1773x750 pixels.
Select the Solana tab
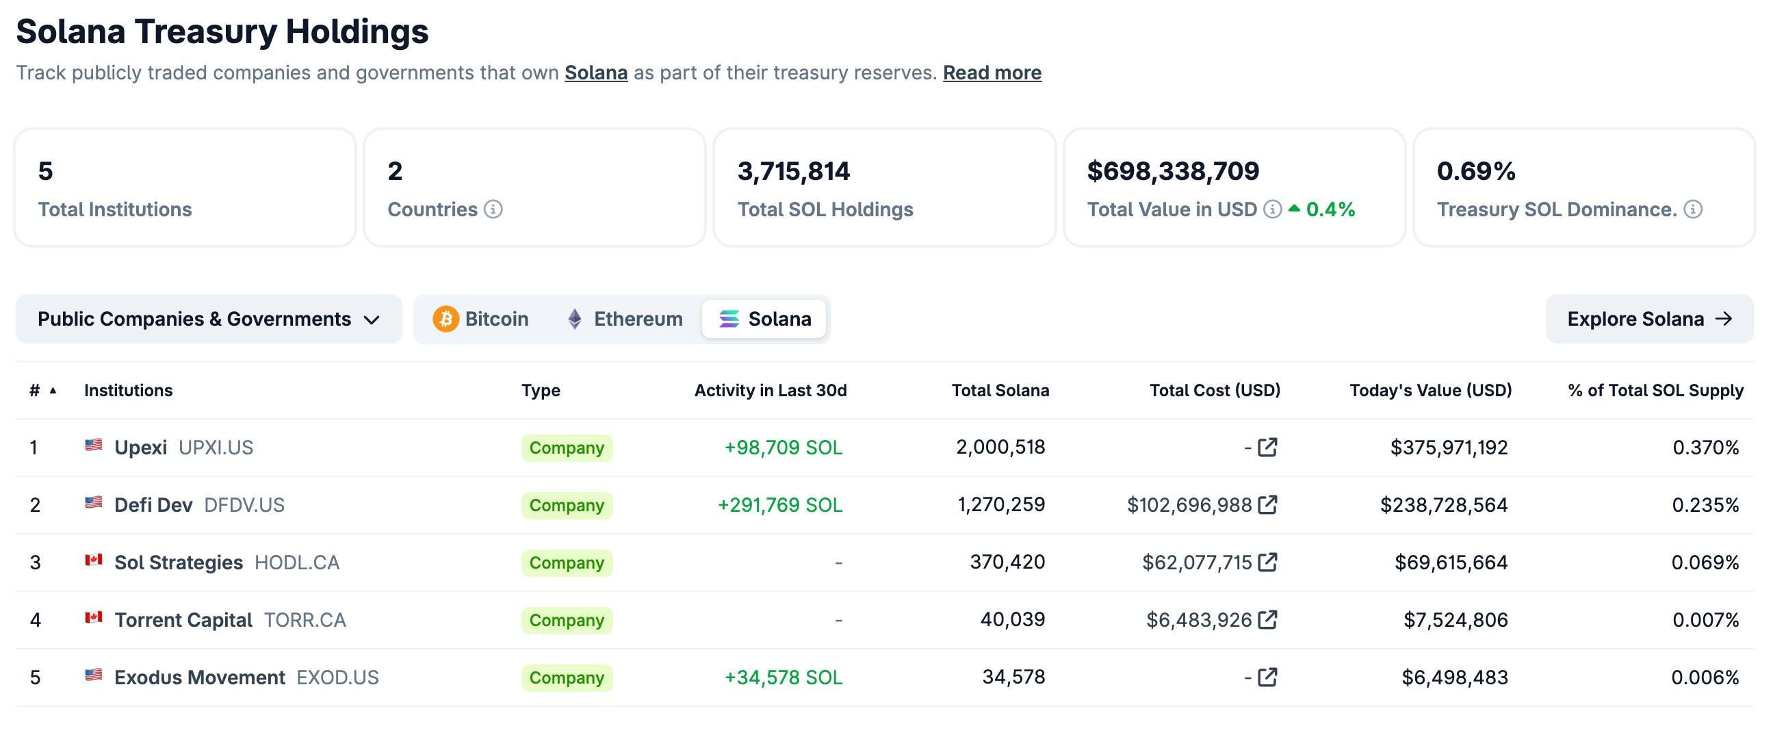point(764,319)
